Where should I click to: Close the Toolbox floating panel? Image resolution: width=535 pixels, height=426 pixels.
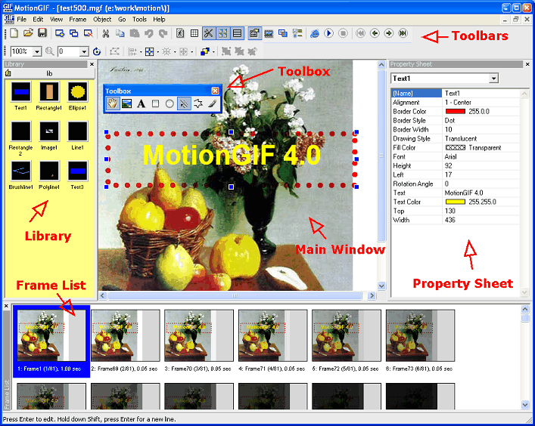pos(216,91)
